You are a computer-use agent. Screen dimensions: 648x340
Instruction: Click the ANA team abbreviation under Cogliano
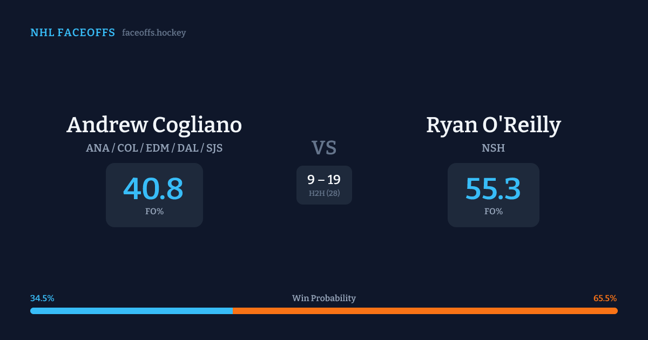(97, 148)
